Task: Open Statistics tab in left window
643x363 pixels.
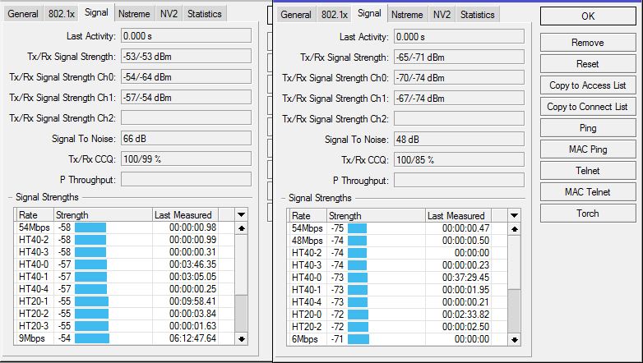Action: pyautogui.click(x=204, y=14)
